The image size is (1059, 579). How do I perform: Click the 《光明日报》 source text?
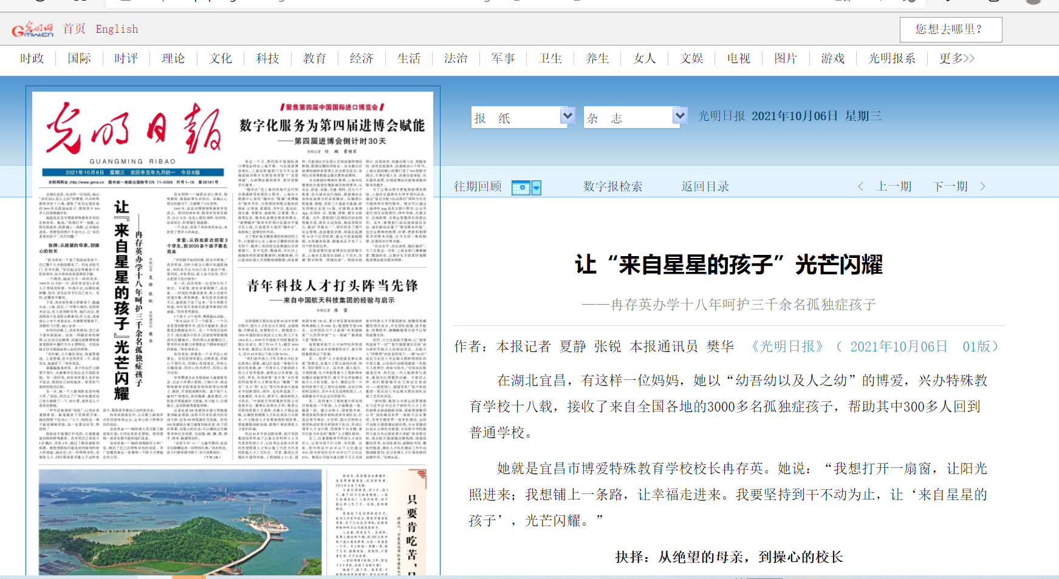787,347
